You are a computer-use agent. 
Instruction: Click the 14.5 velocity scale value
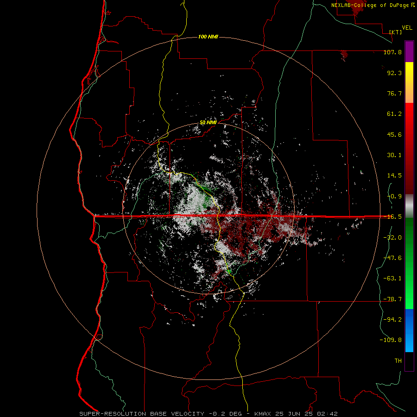pos(394,176)
